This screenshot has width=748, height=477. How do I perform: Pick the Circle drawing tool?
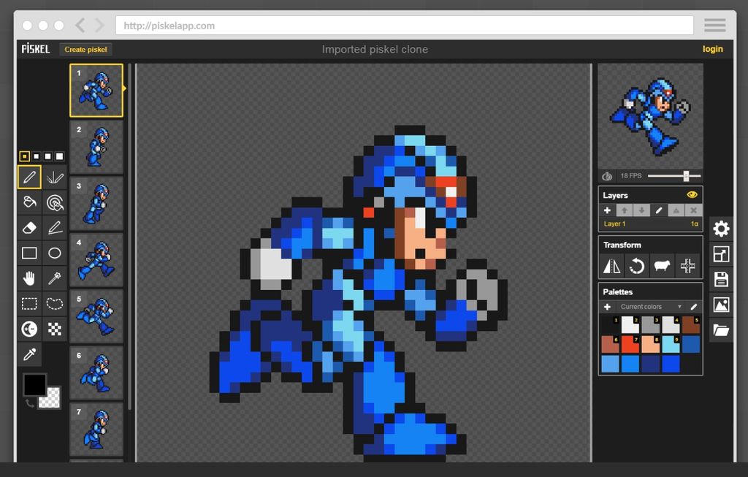click(x=55, y=253)
